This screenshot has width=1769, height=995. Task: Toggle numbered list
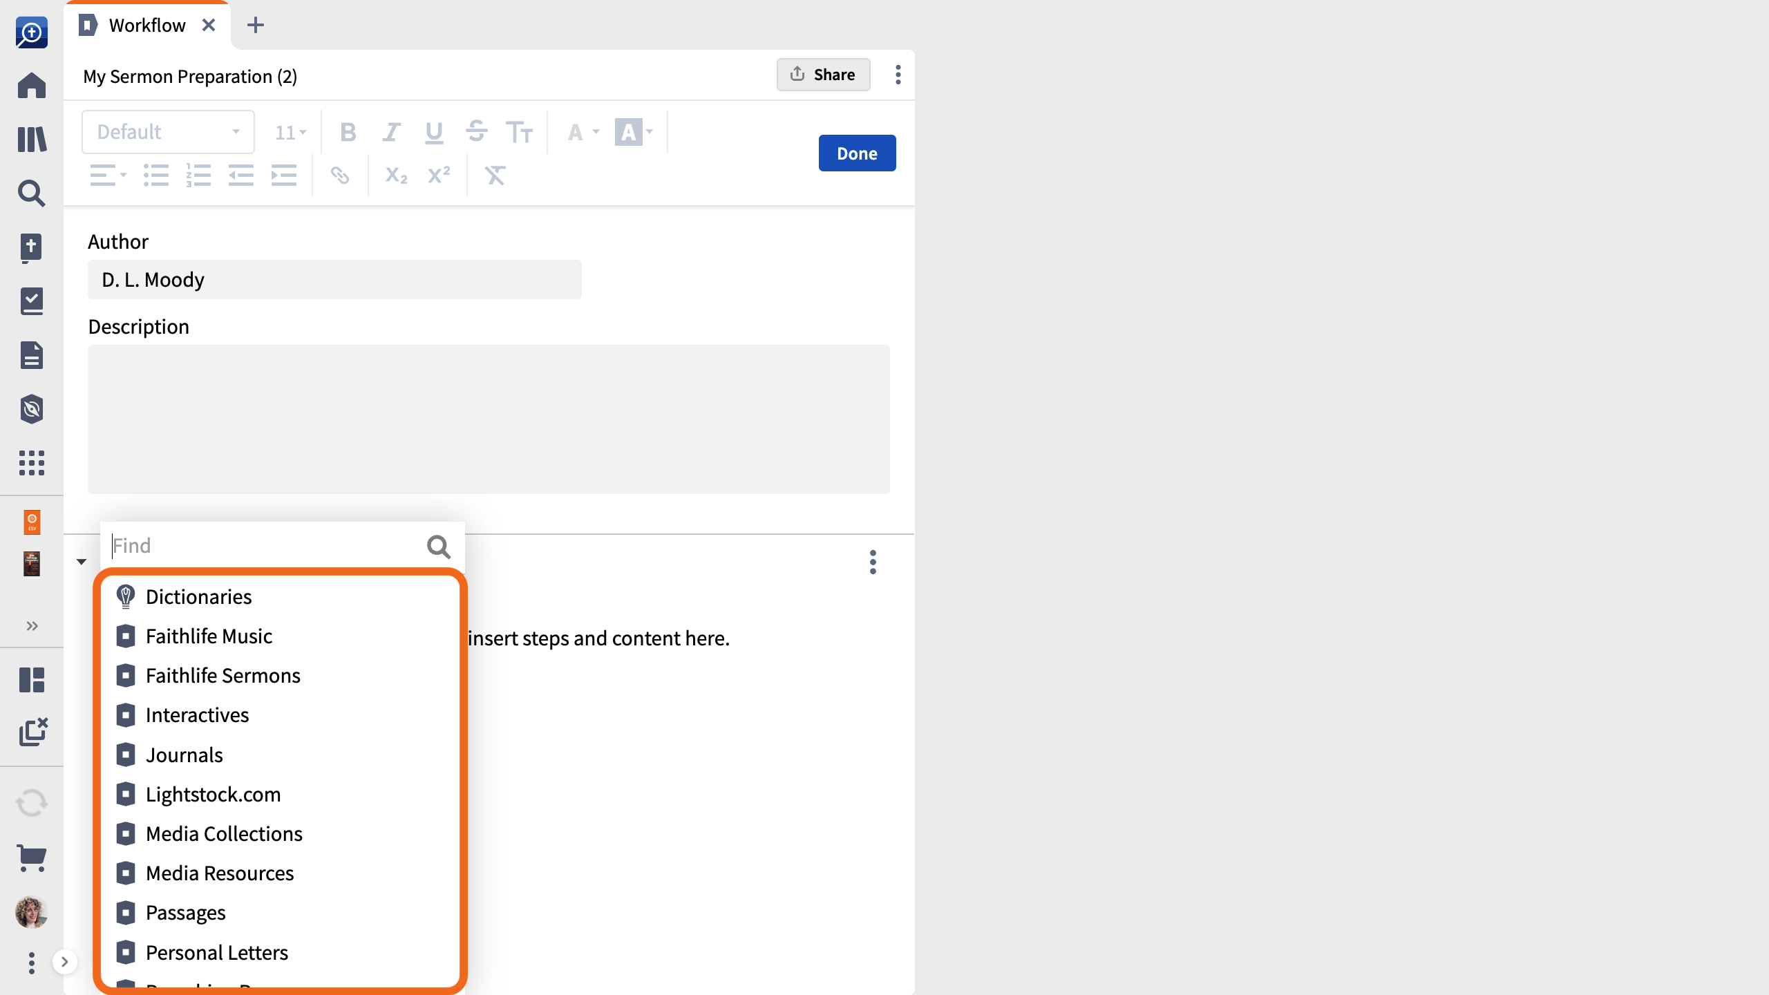[198, 176]
